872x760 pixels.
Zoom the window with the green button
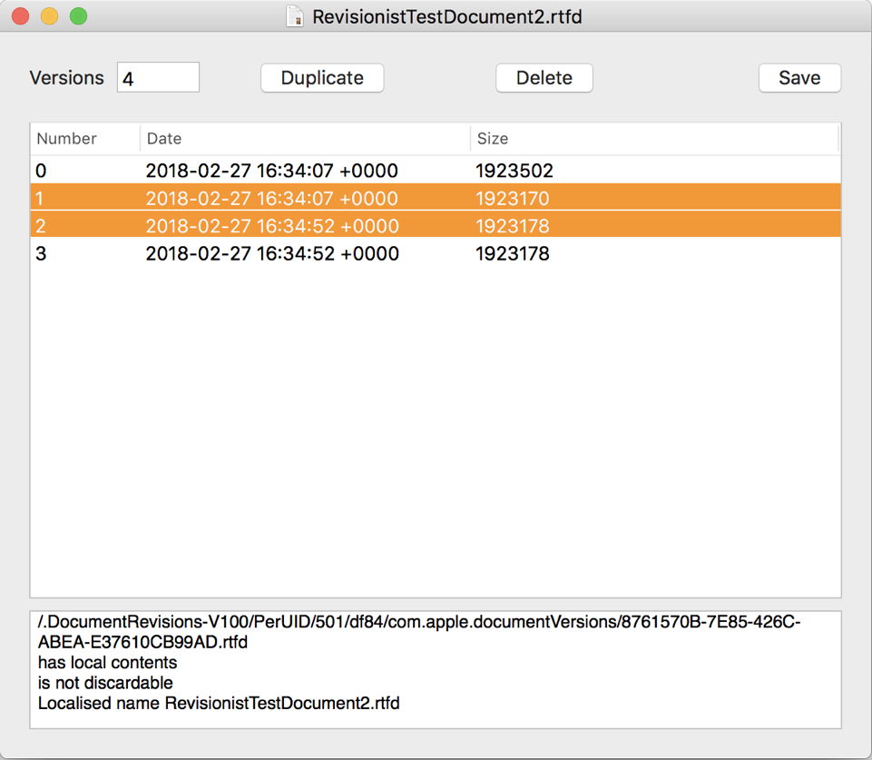(79, 16)
